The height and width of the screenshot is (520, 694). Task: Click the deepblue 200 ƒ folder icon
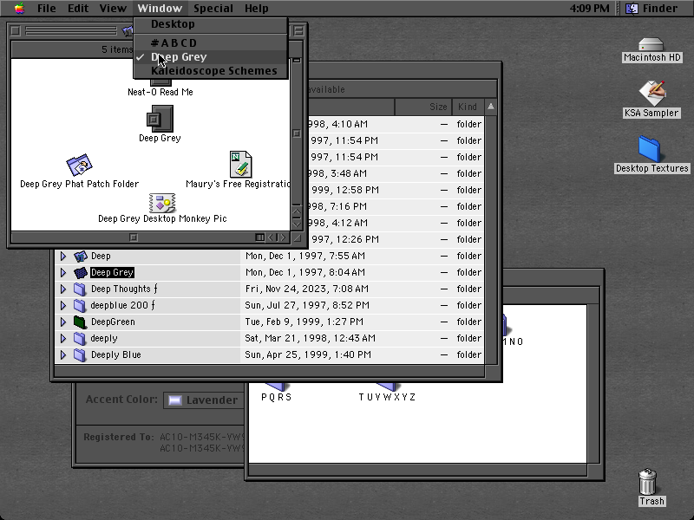coord(80,306)
